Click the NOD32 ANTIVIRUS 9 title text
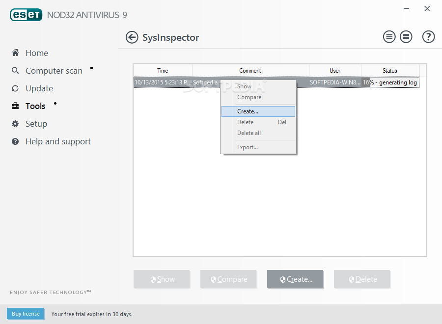 (x=87, y=15)
